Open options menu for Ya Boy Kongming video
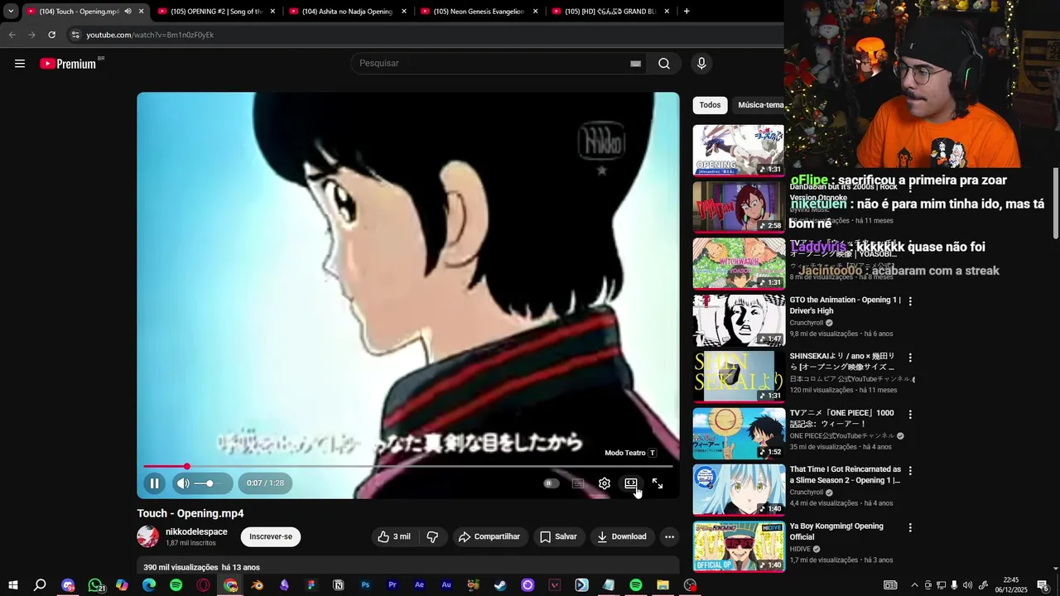Screen dimensions: 1060x596 tap(910, 527)
